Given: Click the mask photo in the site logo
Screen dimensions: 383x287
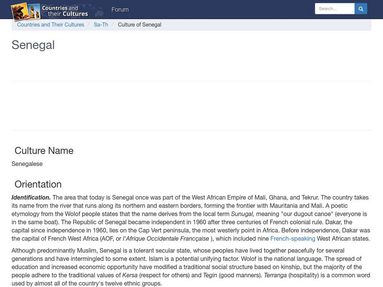Looking at the screenshot, I should (x=20, y=11).
